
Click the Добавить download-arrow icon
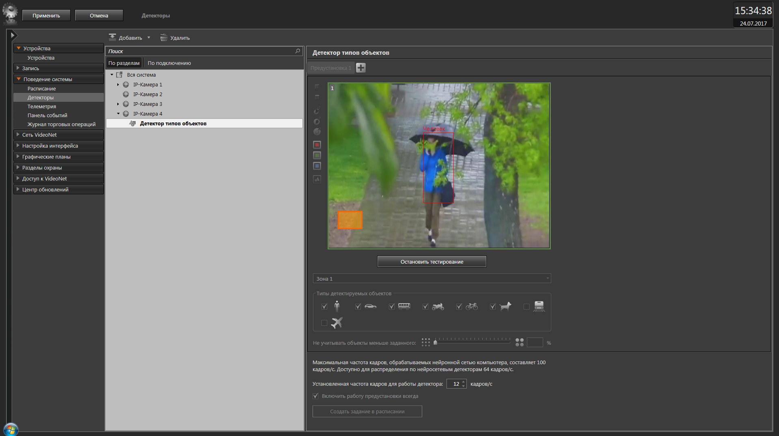pos(112,37)
